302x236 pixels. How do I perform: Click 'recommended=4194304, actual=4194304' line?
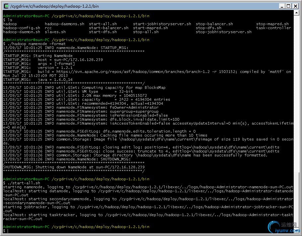[83, 103]
